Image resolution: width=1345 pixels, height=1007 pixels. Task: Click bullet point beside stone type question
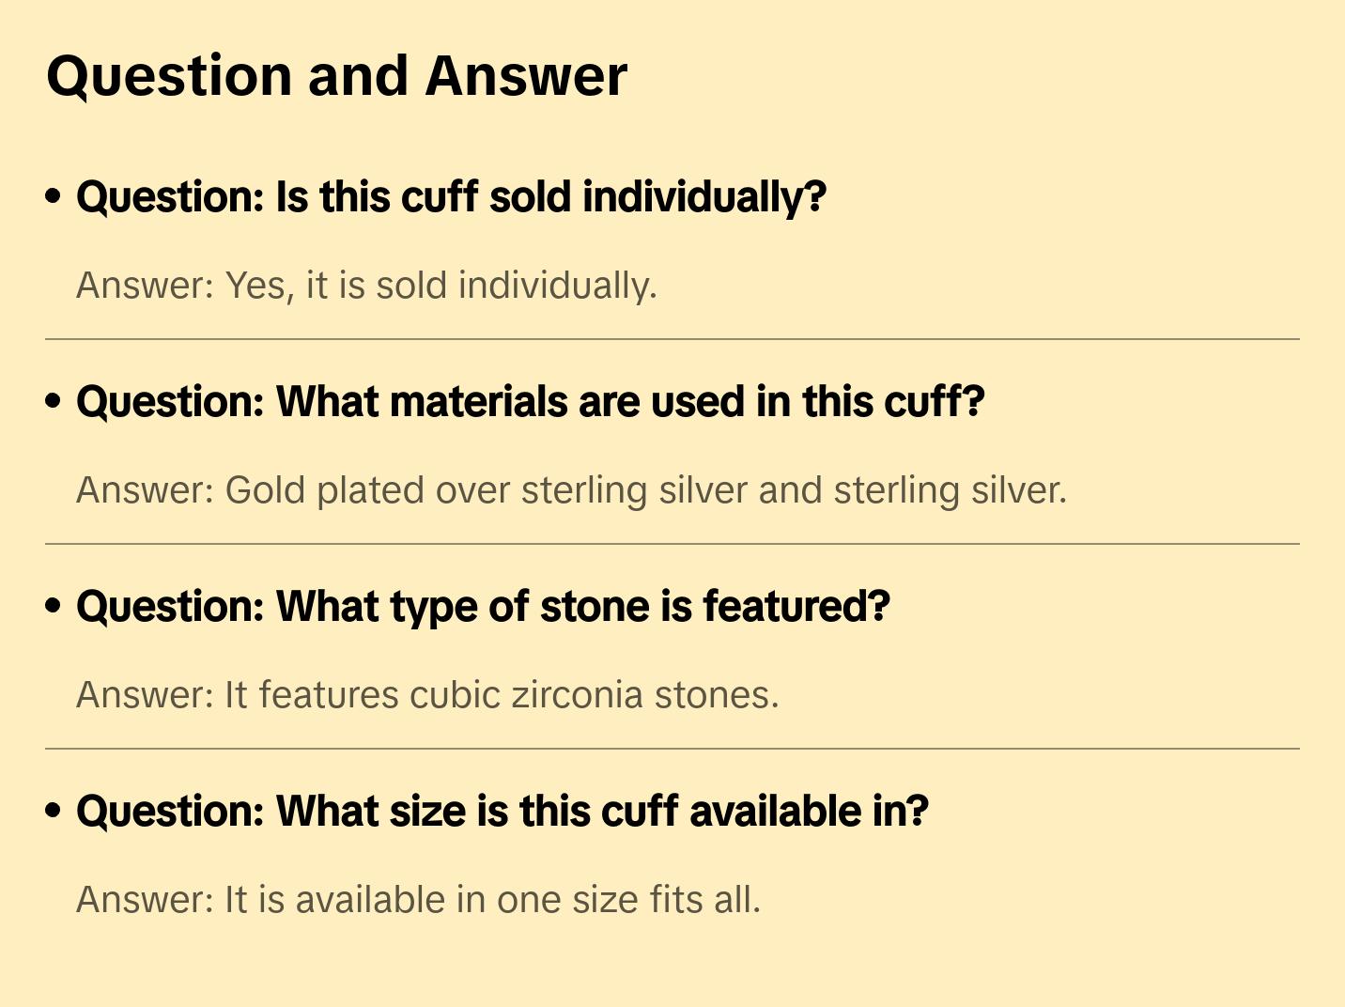[54, 607]
